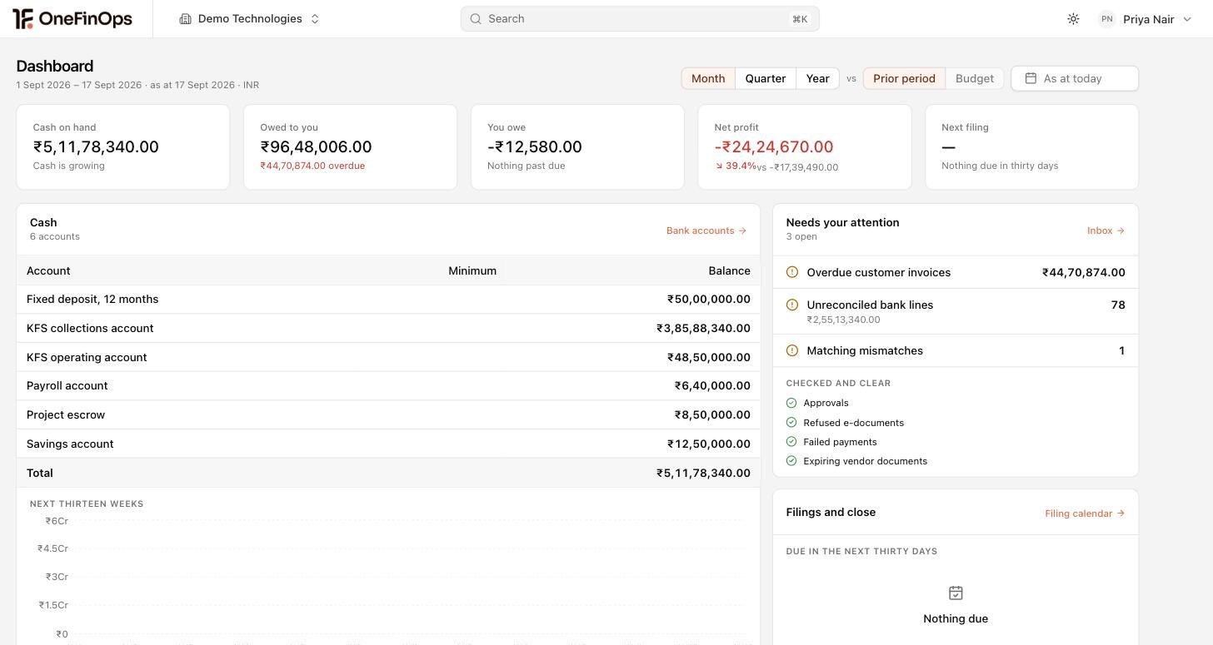Click into the Search field

(x=640, y=19)
